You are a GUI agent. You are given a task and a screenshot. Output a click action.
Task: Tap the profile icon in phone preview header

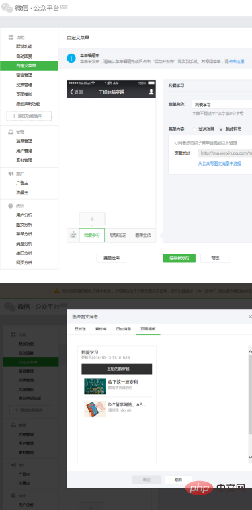pyautogui.click(x=151, y=92)
